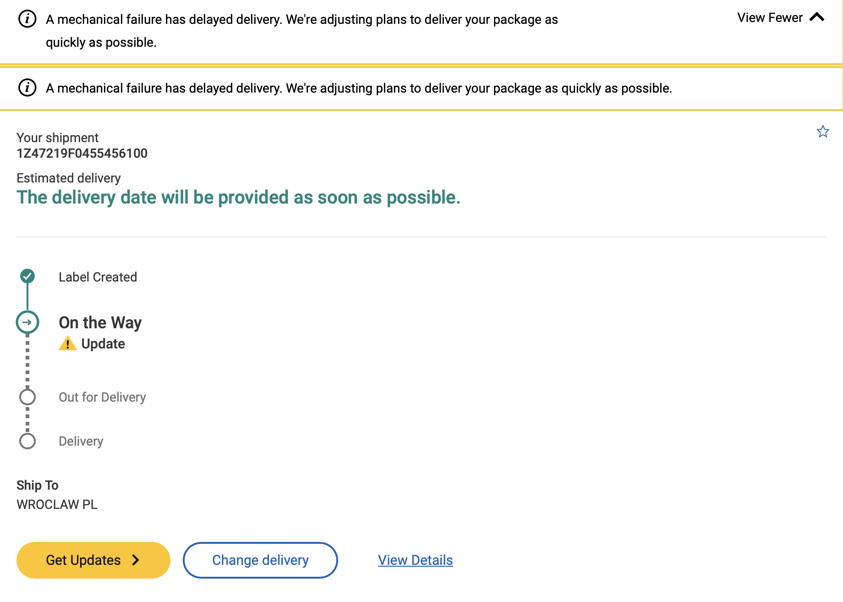Viewport: 843px width, 602px height.
Task: Click the Out for Delivery circle marker
Action: point(27,397)
